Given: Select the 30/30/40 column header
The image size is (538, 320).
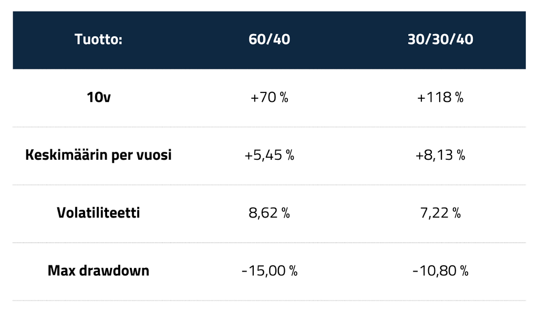Looking at the screenshot, I should pyautogui.click(x=440, y=40).
